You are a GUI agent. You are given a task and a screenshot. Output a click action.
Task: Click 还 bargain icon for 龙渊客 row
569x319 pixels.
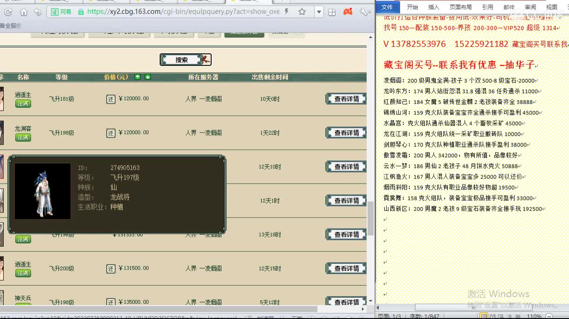111,133
